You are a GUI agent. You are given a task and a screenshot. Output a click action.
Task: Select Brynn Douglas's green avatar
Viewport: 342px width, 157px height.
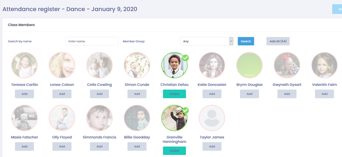(x=249, y=65)
